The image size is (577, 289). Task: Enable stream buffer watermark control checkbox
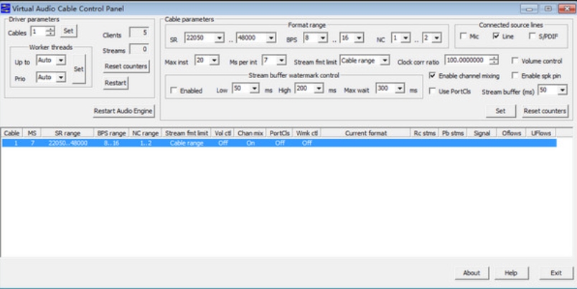coord(174,90)
